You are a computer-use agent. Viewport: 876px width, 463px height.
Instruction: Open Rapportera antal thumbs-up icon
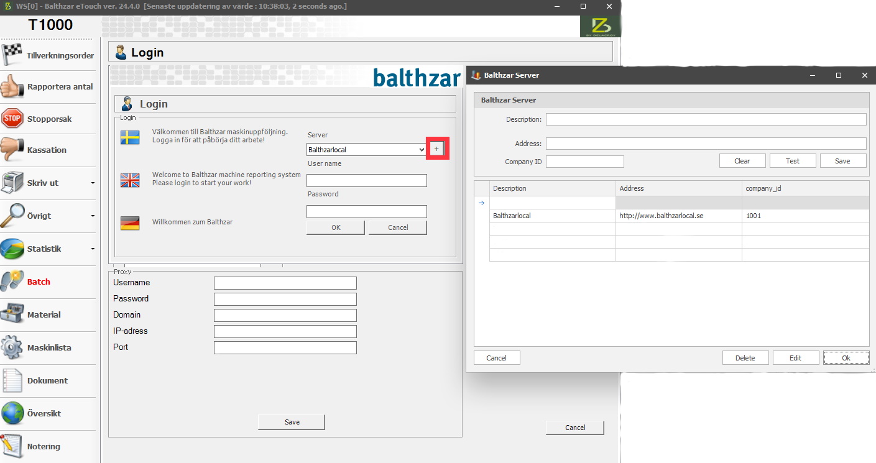(12, 86)
